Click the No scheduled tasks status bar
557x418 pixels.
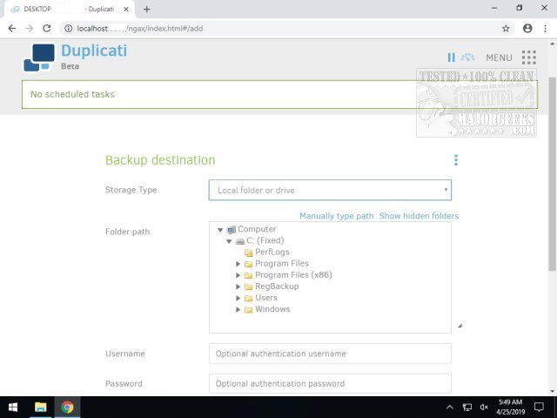coord(279,94)
